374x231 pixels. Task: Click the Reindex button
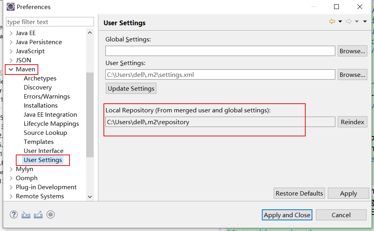coord(352,122)
